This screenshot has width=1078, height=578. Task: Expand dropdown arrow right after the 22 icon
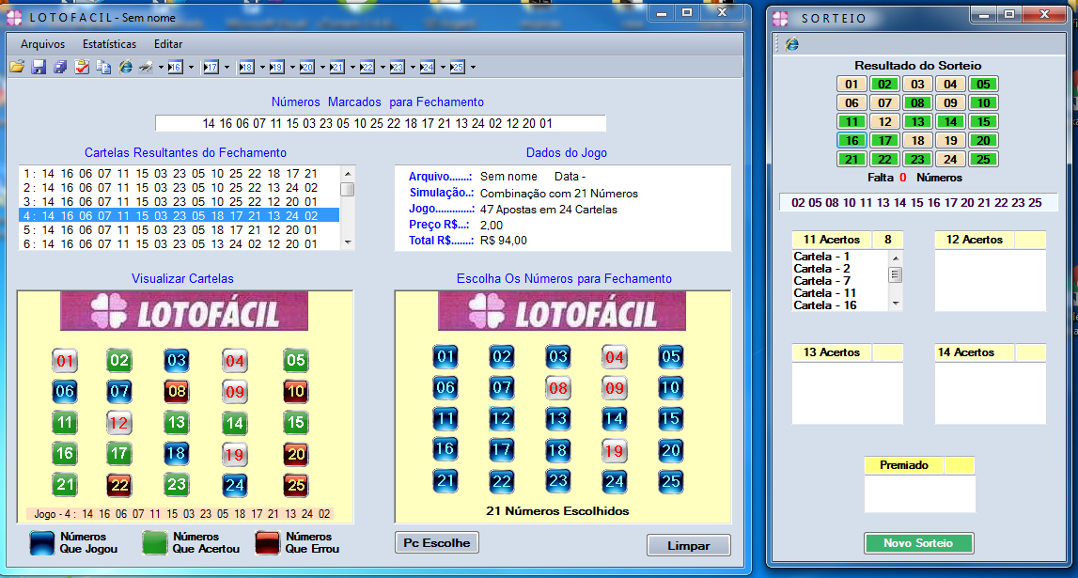pos(383,68)
